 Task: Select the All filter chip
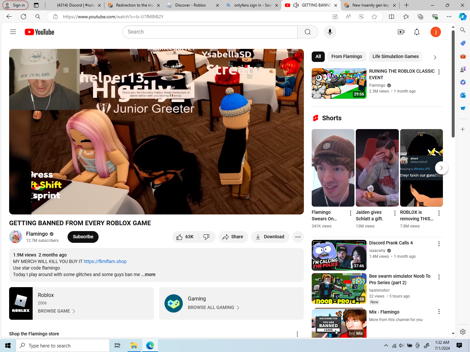click(318, 56)
